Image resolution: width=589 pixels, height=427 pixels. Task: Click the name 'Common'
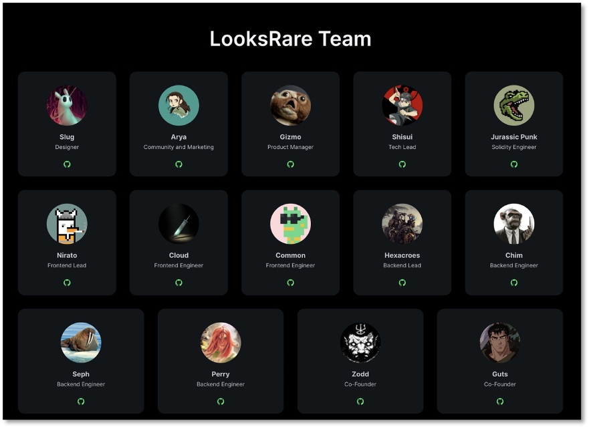[x=290, y=255]
